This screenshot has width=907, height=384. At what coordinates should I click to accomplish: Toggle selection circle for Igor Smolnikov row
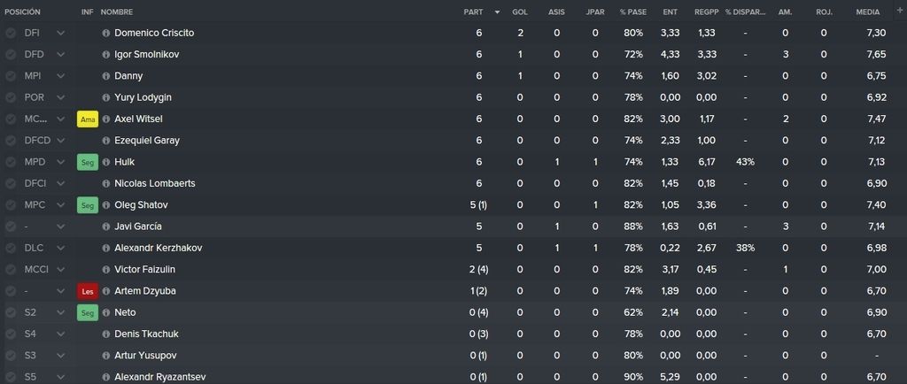coord(11,54)
